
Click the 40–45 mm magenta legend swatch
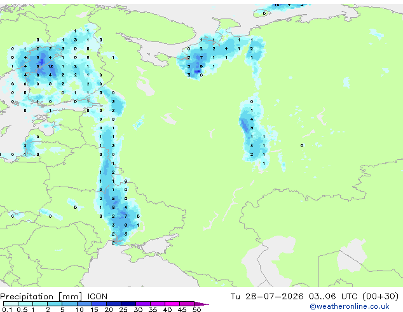172,304
